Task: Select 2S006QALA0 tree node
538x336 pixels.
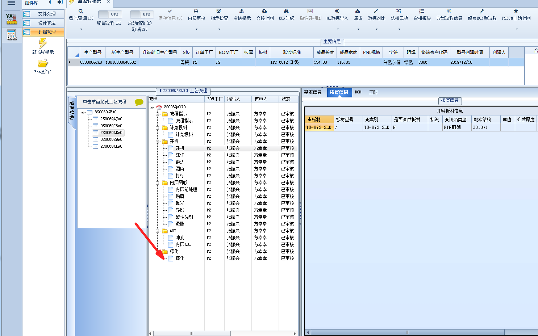Action: (111, 147)
